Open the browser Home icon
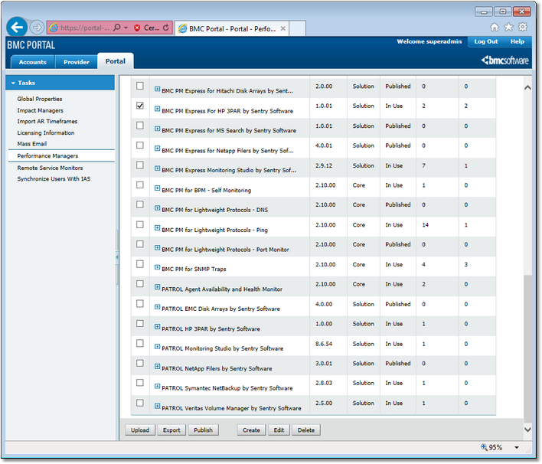This screenshot has height=464, width=542. point(495,27)
